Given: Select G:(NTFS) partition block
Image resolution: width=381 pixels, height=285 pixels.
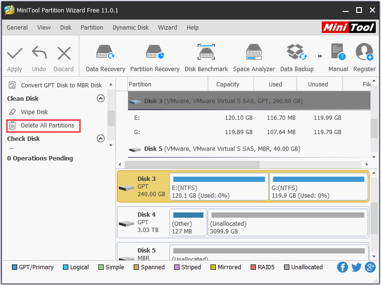Looking at the screenshot, I should 318,187.
